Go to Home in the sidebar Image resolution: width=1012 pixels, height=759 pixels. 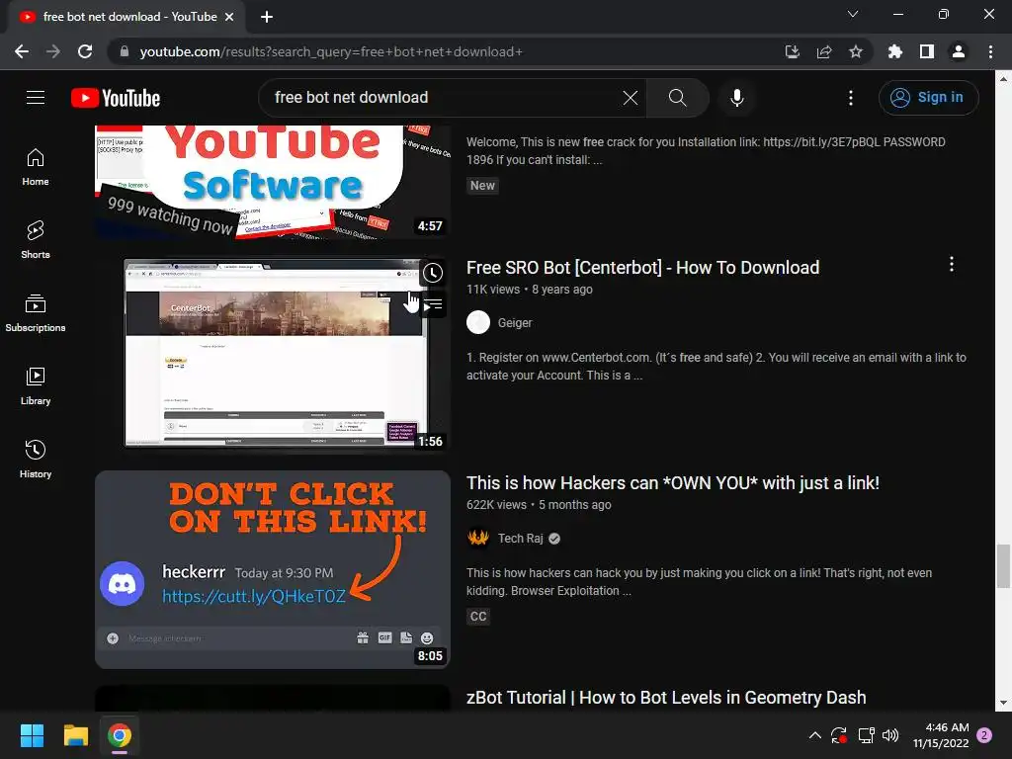point(36,167)
